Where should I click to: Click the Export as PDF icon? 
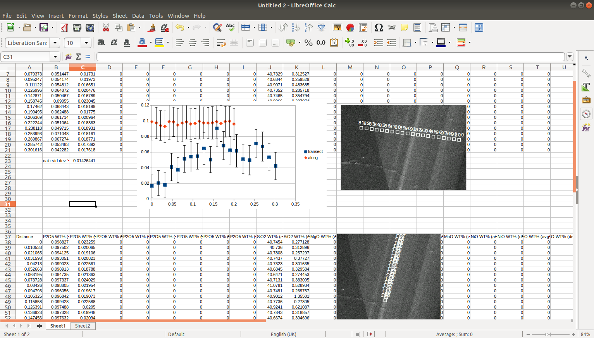(x=64, y=27)
